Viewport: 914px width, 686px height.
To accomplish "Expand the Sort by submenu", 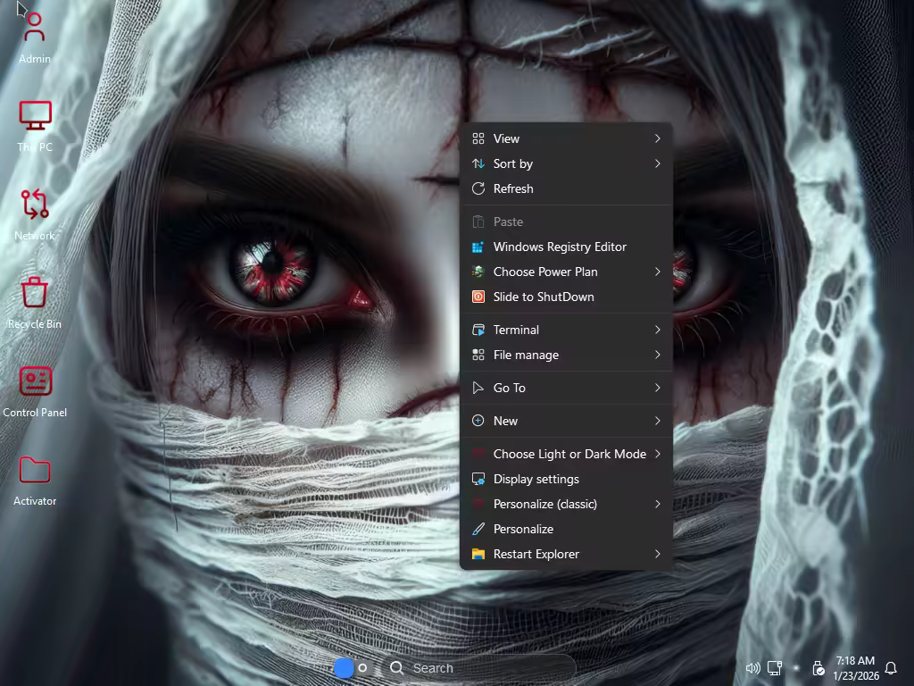I will pyautogui.click(x=566, y=163).
